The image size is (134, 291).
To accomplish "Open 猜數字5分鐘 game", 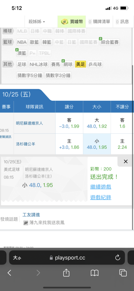I will pos(30,75).
